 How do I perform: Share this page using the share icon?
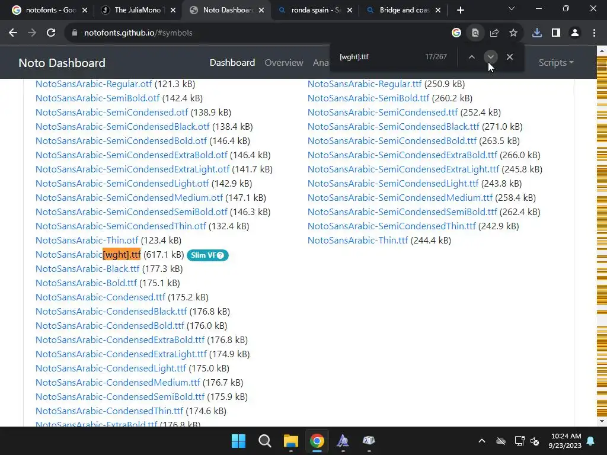click(x=494, y=33)
